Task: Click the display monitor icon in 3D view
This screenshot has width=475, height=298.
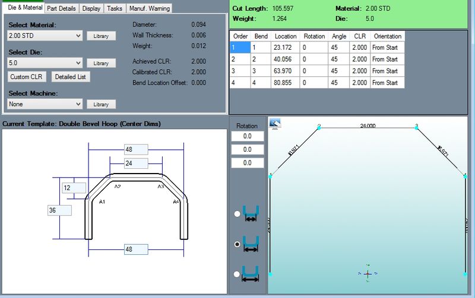Action: point(275,123)
